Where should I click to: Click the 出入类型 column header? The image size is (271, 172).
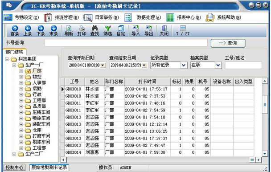[x=243, y=82]
